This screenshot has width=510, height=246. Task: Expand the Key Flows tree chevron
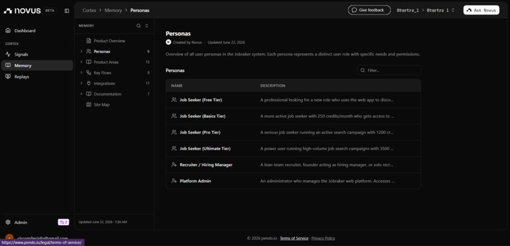click(x=82, y=73)
